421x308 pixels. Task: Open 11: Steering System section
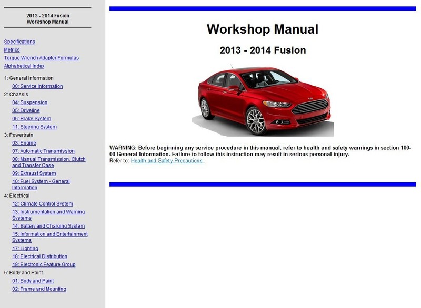[34, 127]
